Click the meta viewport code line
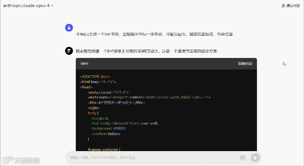 click(149, 97)
